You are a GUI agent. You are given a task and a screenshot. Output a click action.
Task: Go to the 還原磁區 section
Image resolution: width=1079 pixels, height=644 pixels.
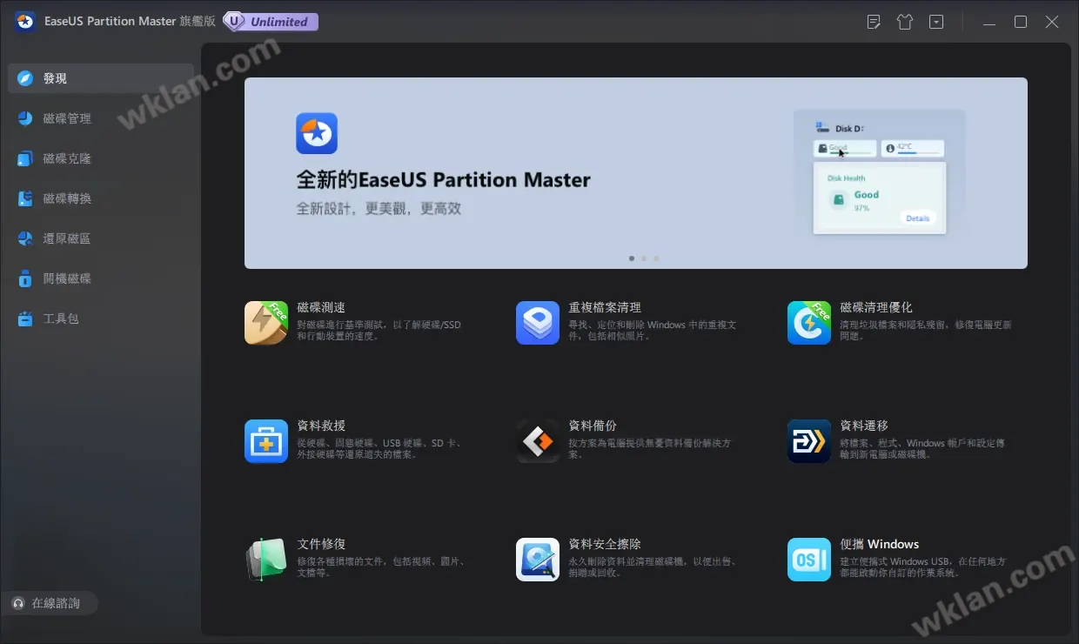click(x=101, y=238)
